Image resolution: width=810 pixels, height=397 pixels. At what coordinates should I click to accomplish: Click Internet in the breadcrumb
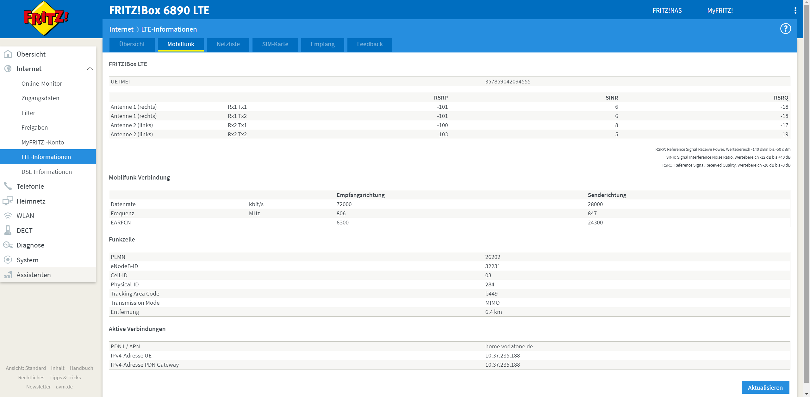(121, 29)
